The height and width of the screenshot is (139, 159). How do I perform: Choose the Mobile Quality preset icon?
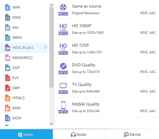63,107
